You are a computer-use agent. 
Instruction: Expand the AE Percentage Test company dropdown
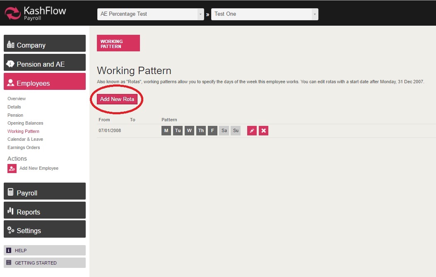click(151, 14)
